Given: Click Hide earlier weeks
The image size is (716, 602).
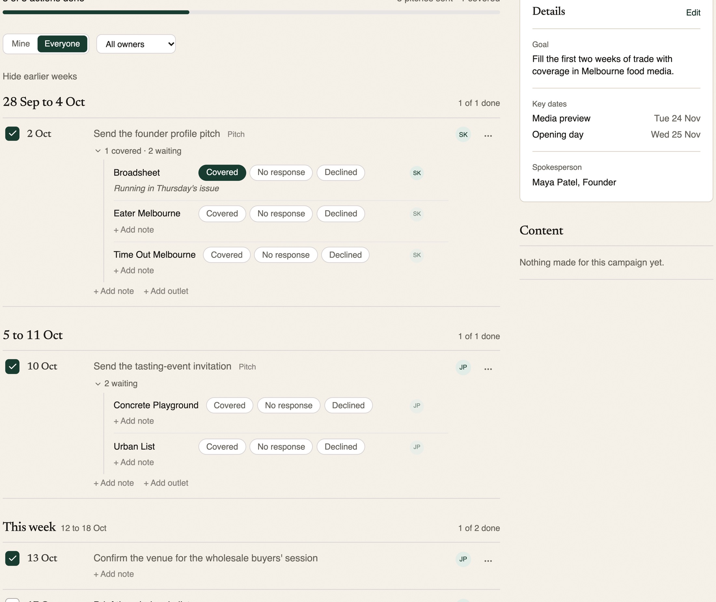Looking at the screenshot, I should (40, 76).
